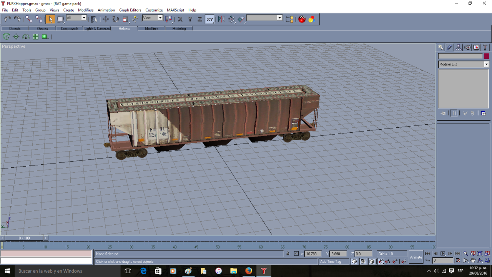The image size is (492, 277).
Task: Open the Create command panel tab
Action: coord(441,47)
